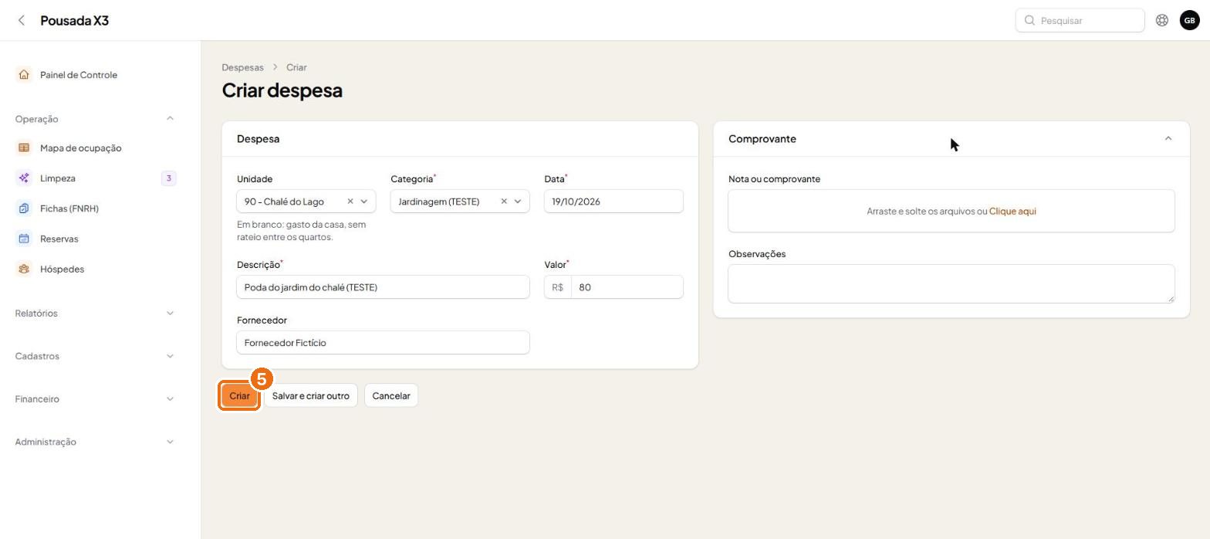Click the 'Em branco: gasto da casa' hint
1210x539 pixels.
(x=302, y=231)
